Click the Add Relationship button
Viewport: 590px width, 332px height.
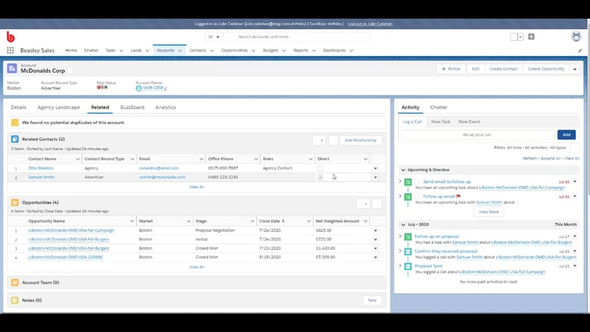360,140
